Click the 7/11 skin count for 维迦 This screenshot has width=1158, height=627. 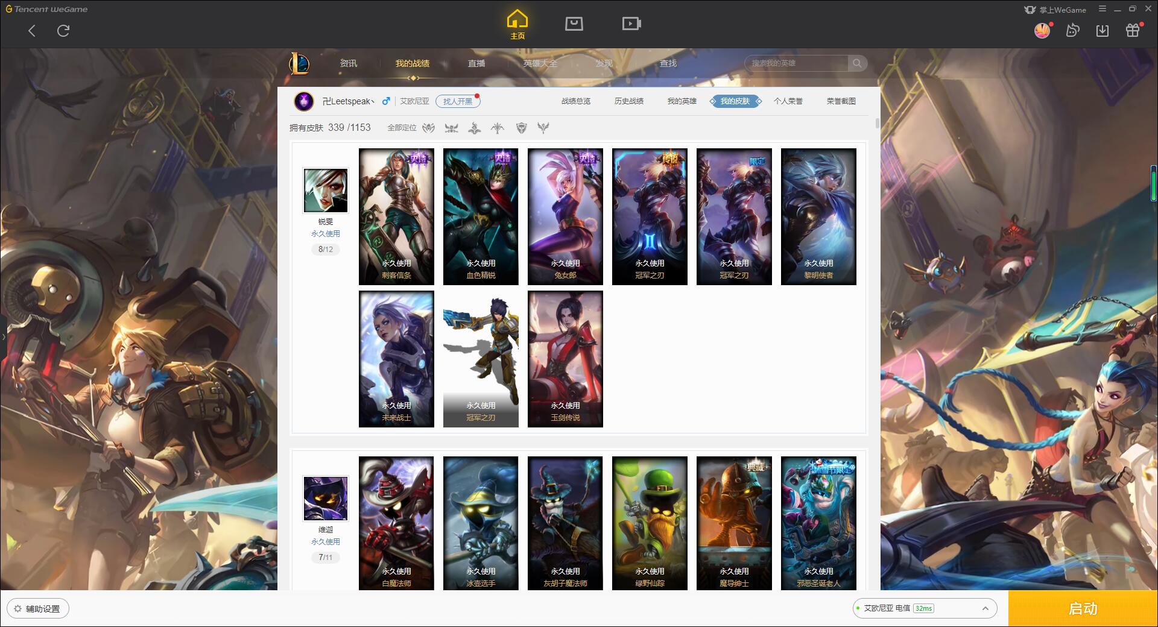[x=326, y=557]
